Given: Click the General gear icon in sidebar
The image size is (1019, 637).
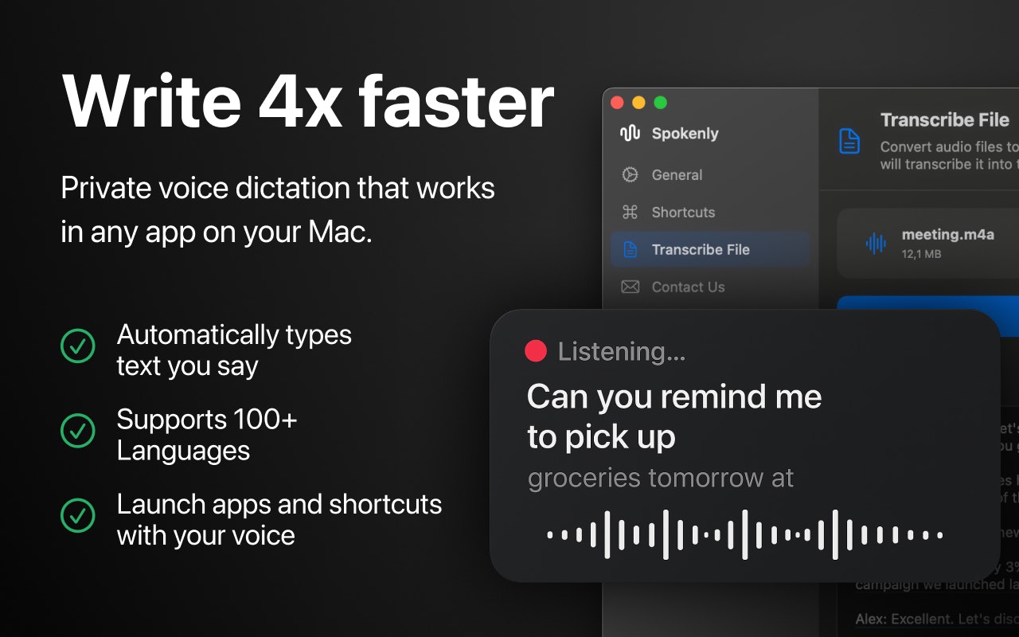Looking at the screenshot, I should point(630,175).
